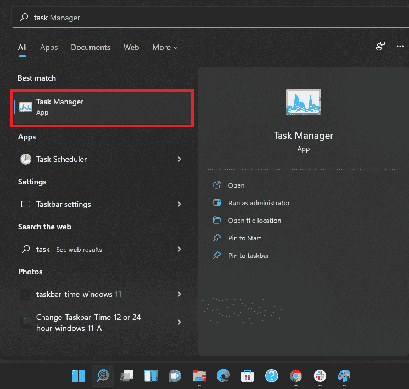Expand Task Scheduler result chevron

(179, 159)
